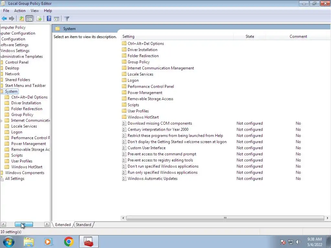
Task: Click the list's horizontal scrollbar thumb
Action: [x=225, y=218]
